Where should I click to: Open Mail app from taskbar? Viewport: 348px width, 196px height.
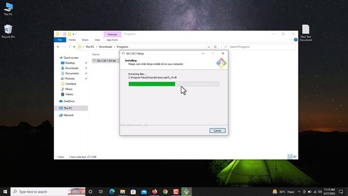[144, 192]
